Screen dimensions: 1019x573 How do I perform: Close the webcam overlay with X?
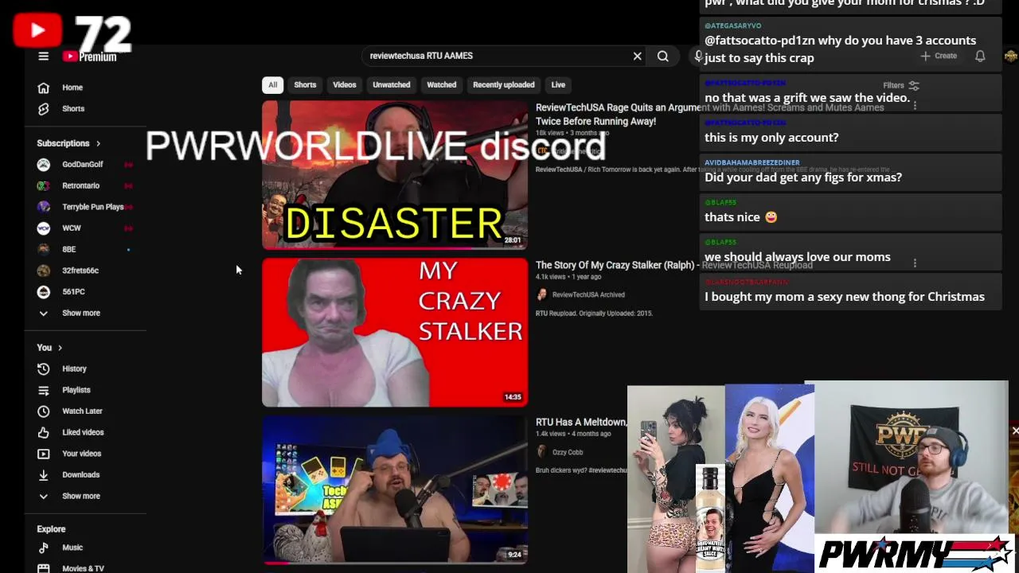point(1015,431)
